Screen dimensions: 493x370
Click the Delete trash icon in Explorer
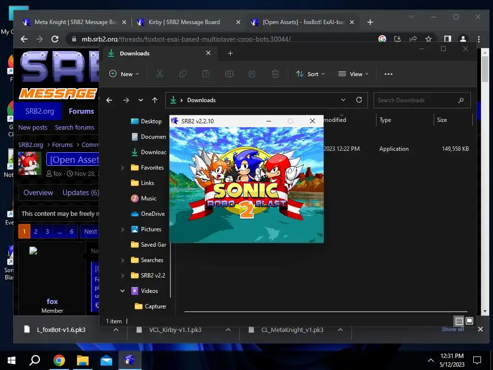pos(275,74)
